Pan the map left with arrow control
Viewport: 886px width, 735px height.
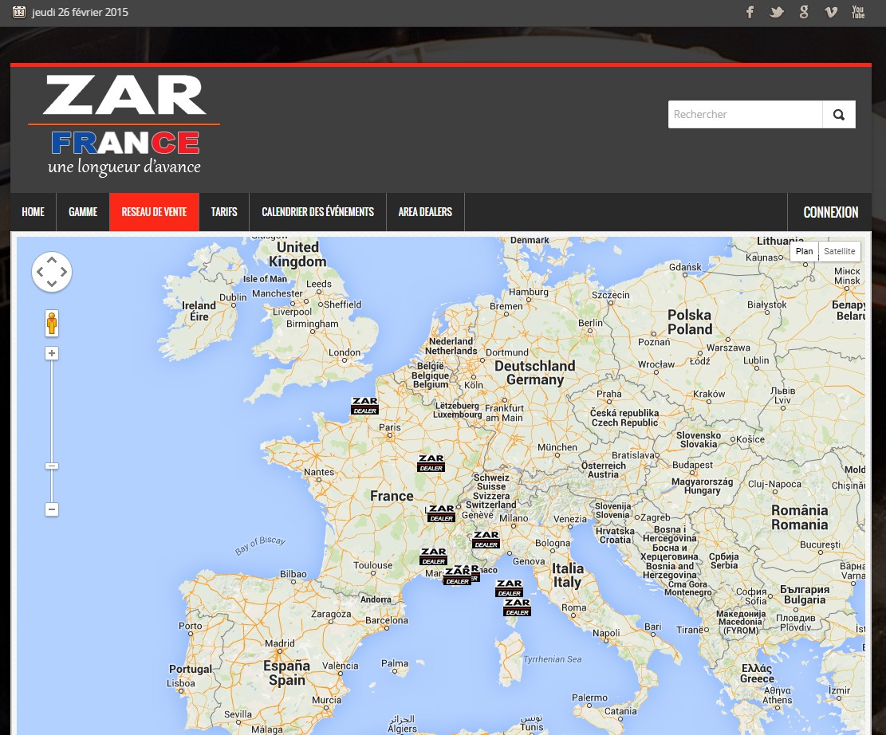pyautogui.click(x=40, y=272)
